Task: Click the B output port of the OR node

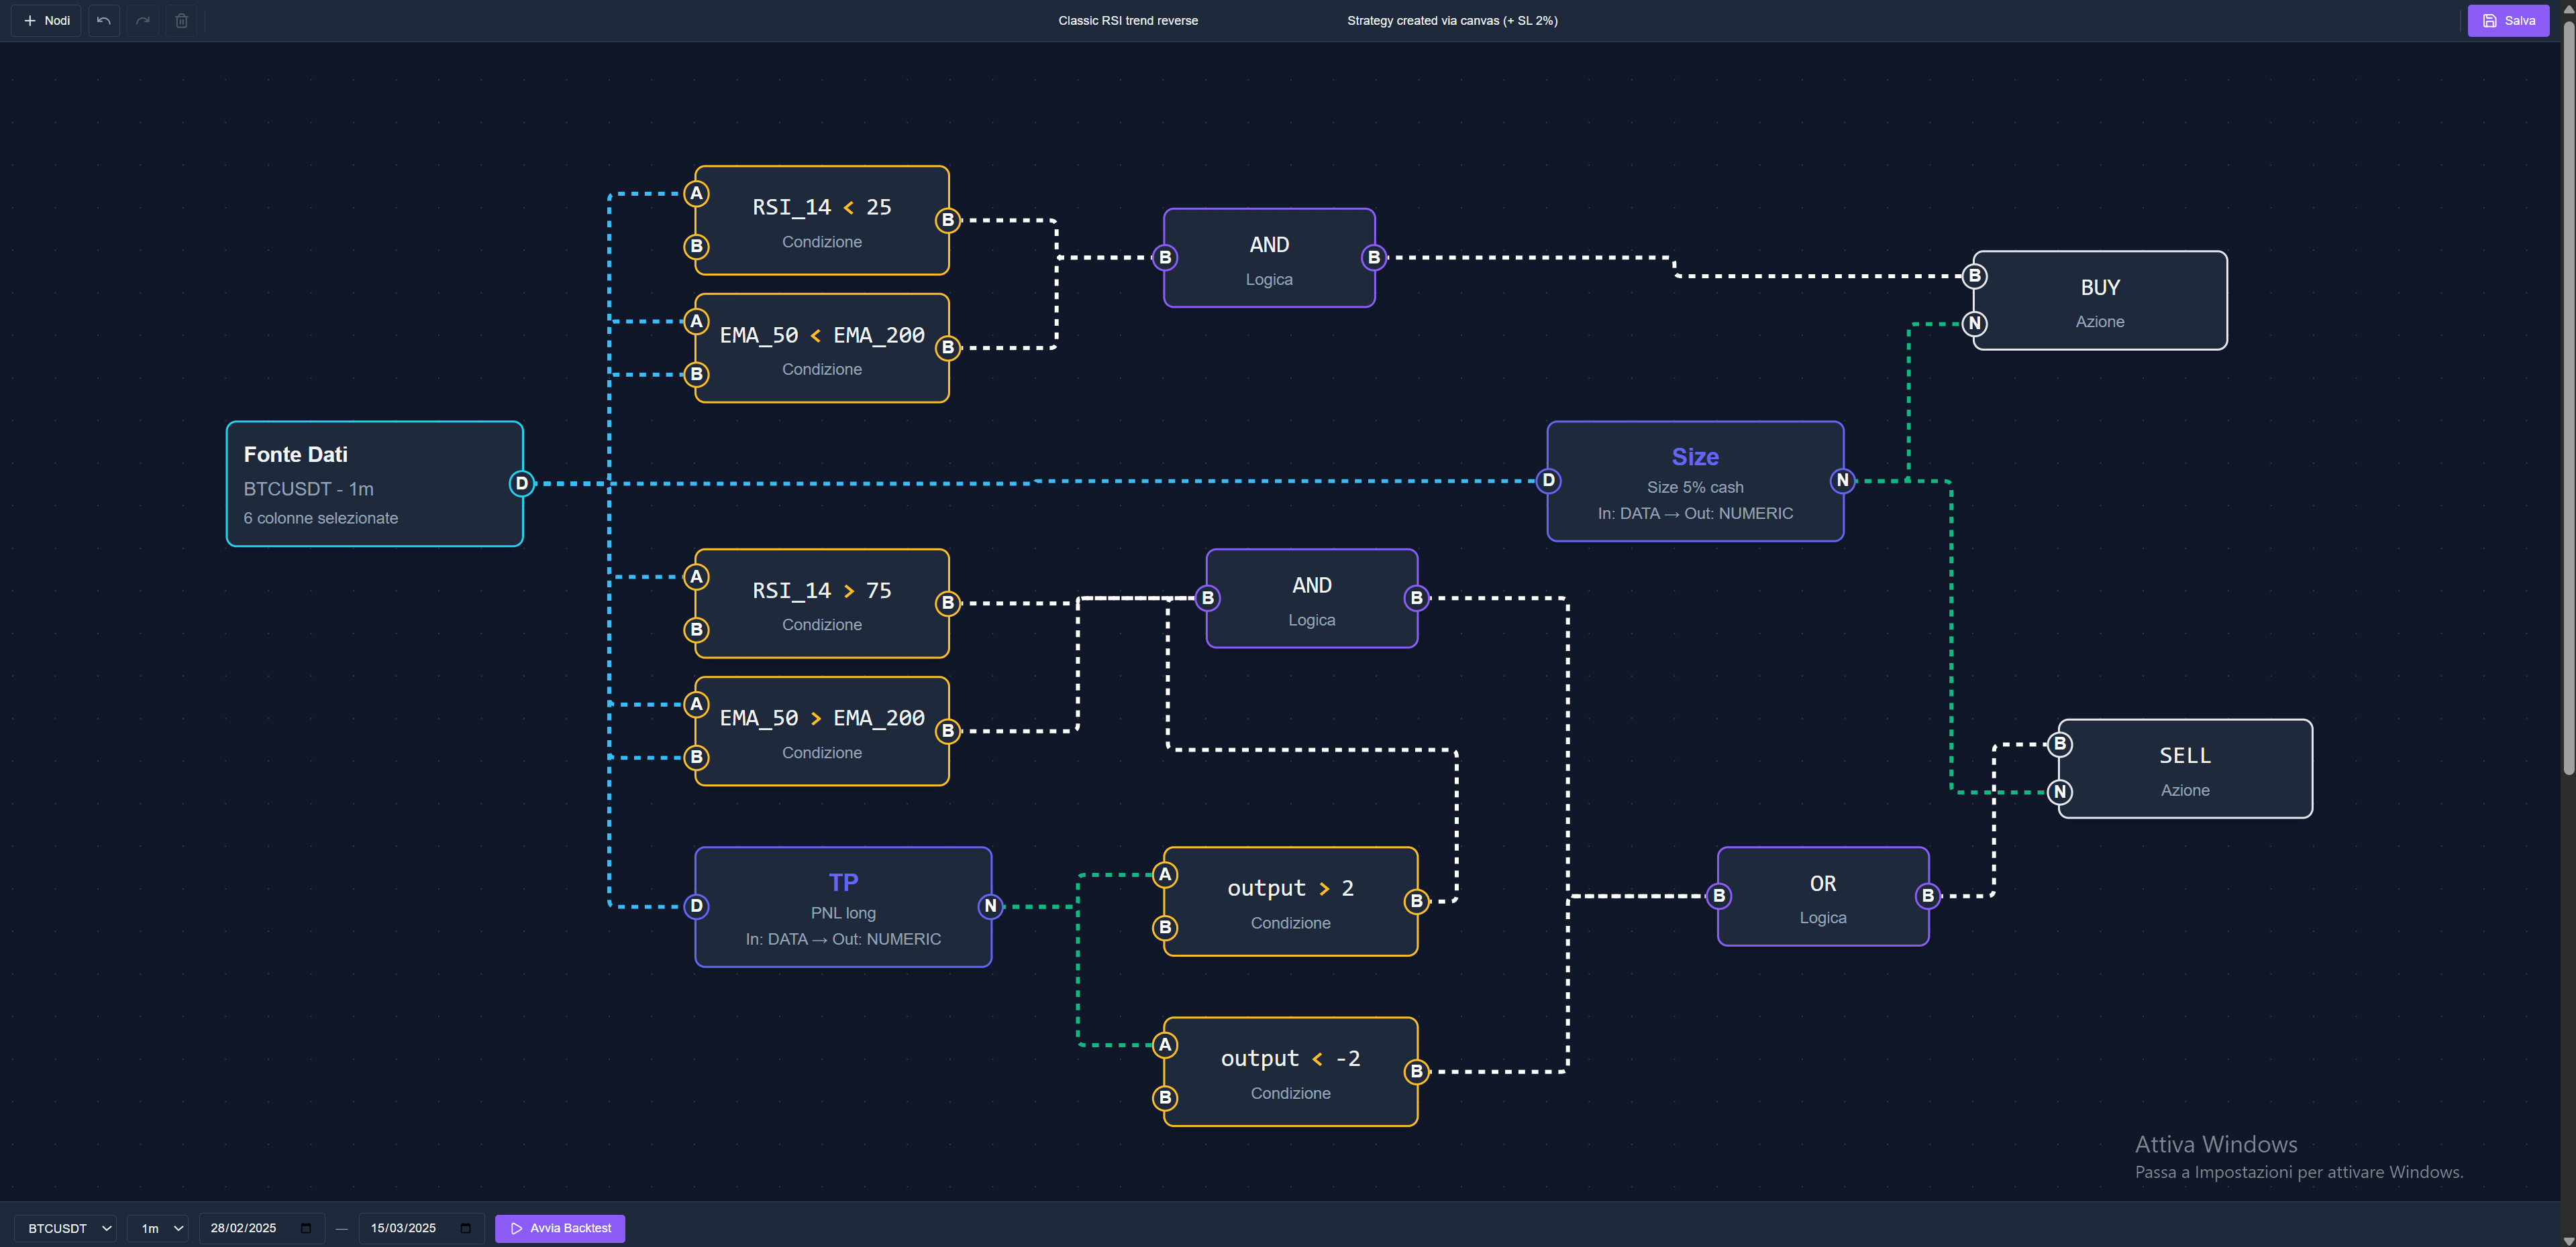Action: pyautogui.click(x=1927, y=896)
